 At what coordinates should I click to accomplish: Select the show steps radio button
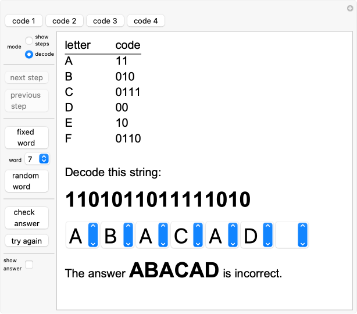29,41
